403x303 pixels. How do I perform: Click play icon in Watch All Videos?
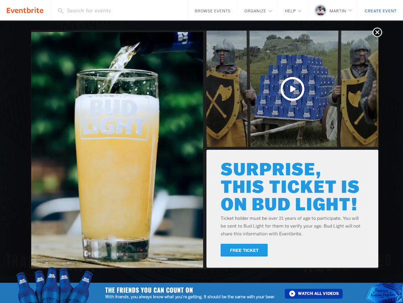click(x=292, y=293)
